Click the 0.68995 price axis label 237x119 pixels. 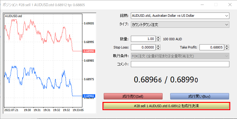coord(89,42)
